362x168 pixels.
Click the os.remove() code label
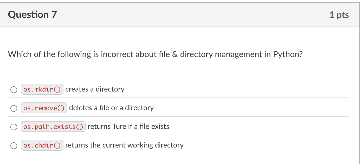click(x=44, y=108)
